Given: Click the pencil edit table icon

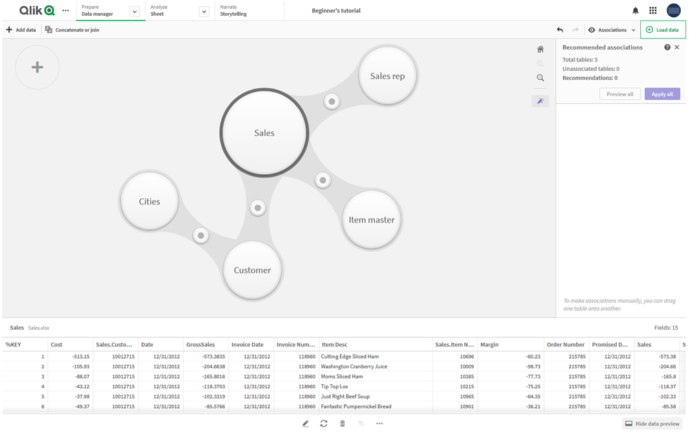Looking at the screenshot, I should click(305, 423).
